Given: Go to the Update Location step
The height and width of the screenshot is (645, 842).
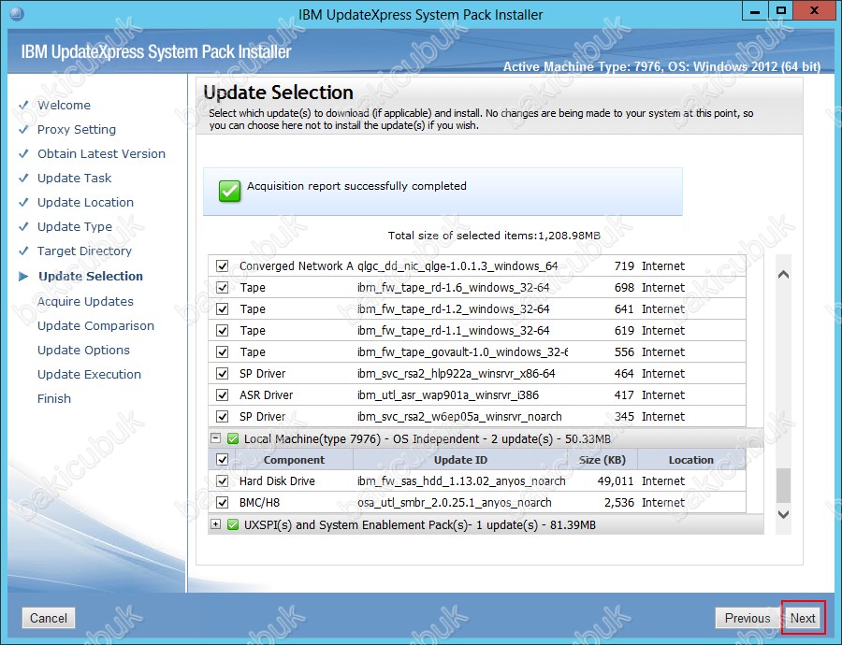Looking at the screenshot, I should tap(85, 203).
